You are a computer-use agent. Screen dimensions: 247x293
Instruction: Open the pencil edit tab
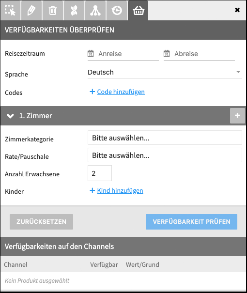pos(31,10)
